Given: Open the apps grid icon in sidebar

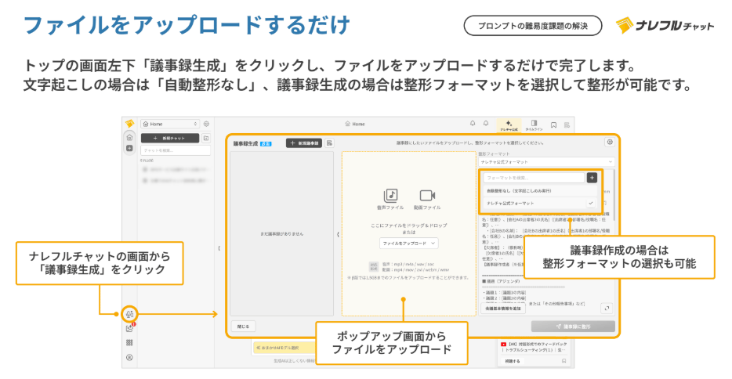Looking at the screenshot, I should click(x=129, y=342).
